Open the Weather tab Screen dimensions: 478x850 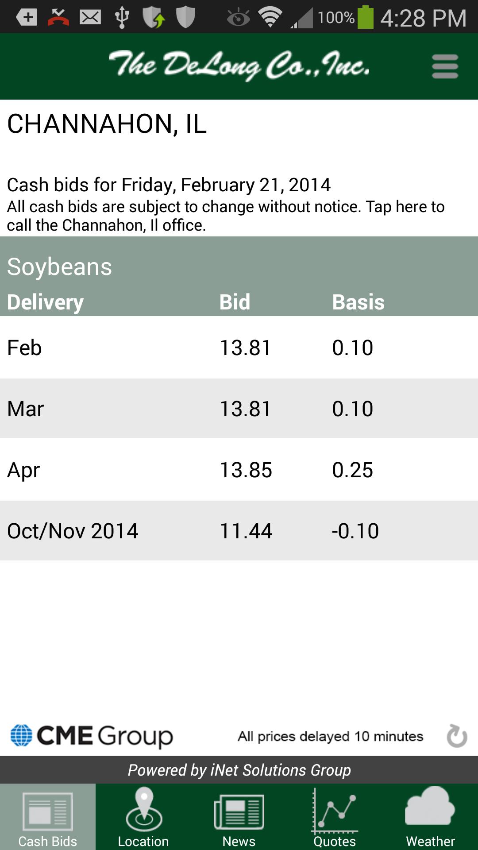[430, 817]
